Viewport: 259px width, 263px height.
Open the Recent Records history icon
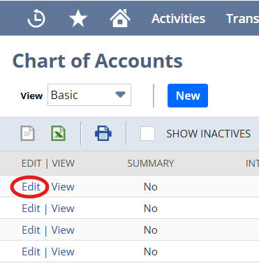[x=36, y=19]
